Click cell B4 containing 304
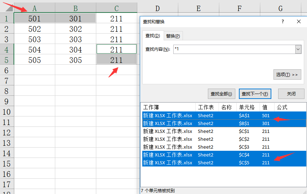 pos(76,50)
